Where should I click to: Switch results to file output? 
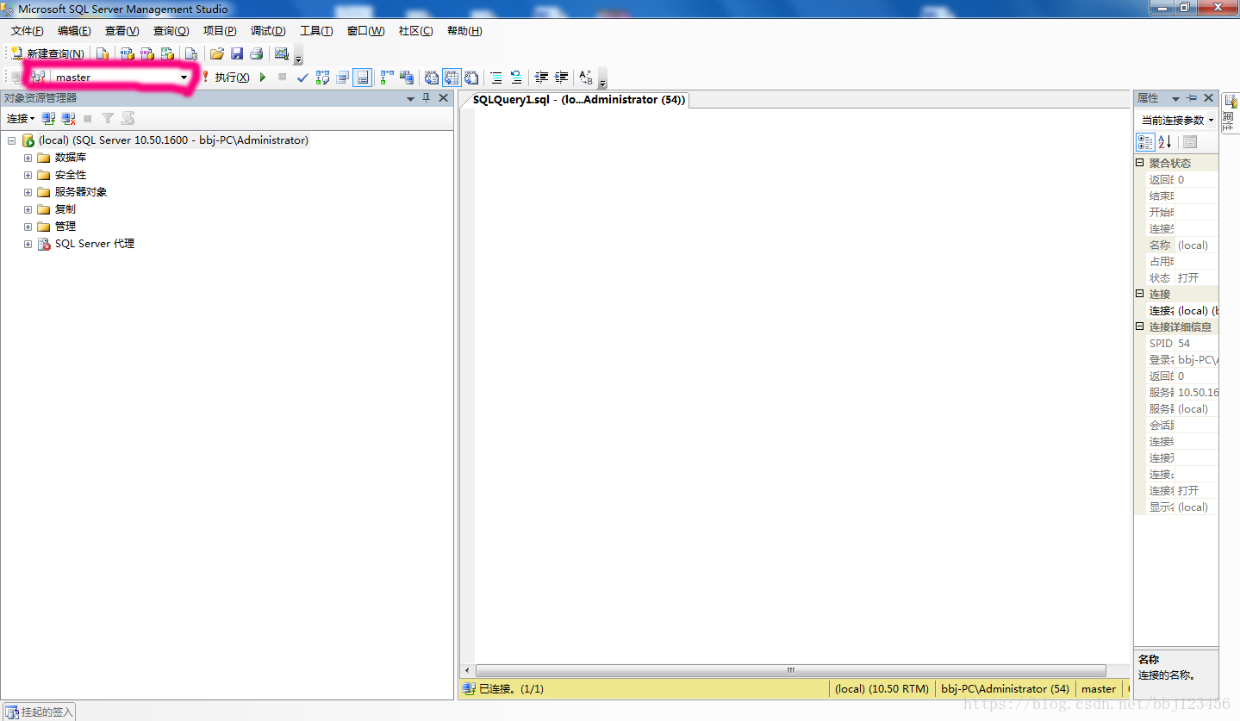(x=471, y=78)
